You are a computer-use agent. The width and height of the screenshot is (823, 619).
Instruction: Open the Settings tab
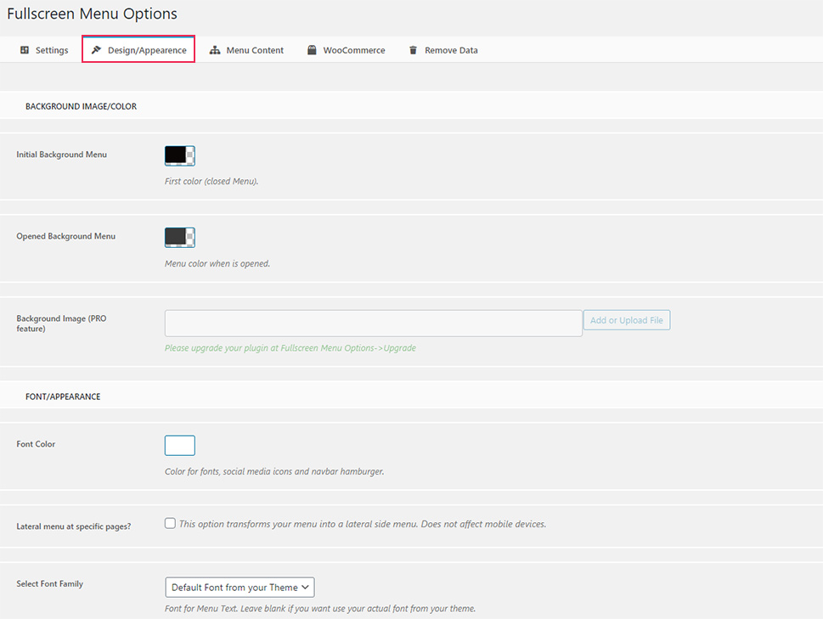click(44, 50)
